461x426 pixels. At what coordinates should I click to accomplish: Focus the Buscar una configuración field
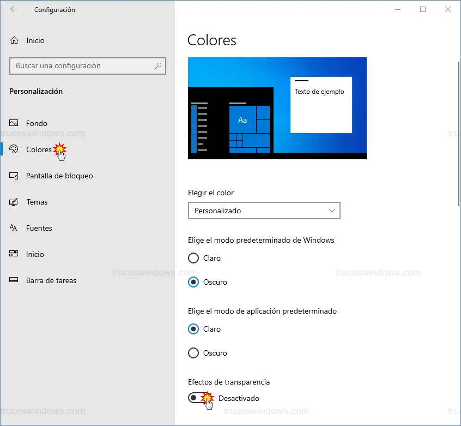pyautogui.click(x=82, y=66)
